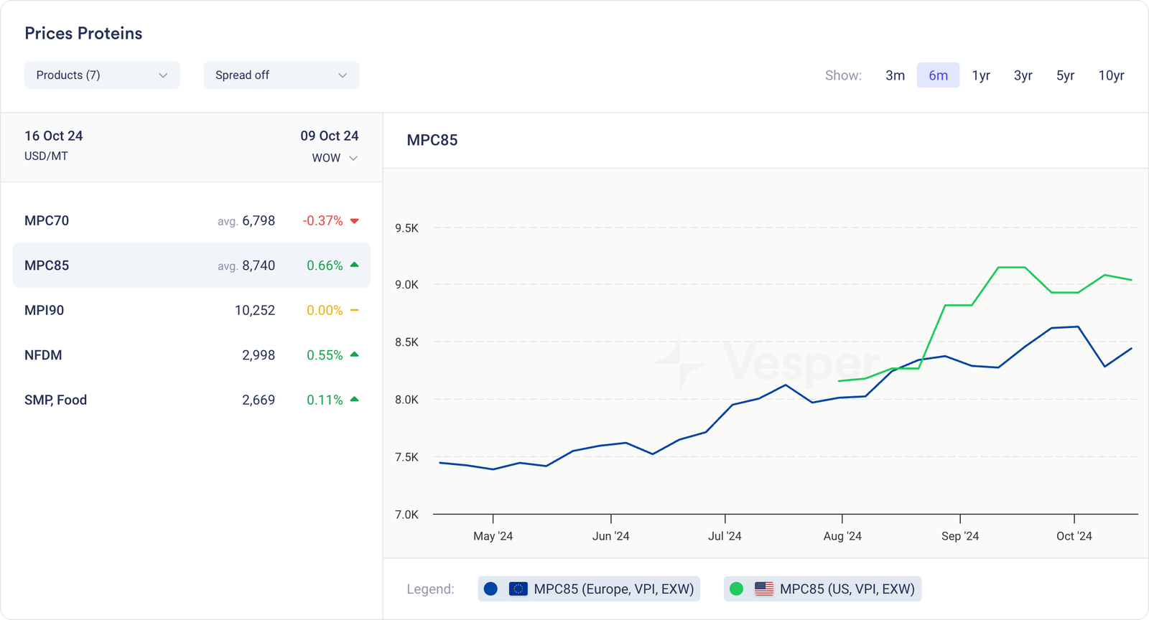This screenshot has height=620, width=1149.
Task: Select the MPI90 product row
Action: tap(191, 310)
